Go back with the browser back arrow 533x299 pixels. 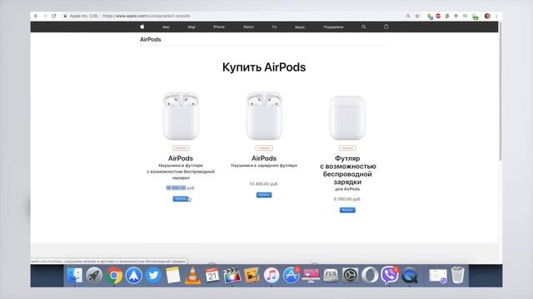[x=36, y=16]
